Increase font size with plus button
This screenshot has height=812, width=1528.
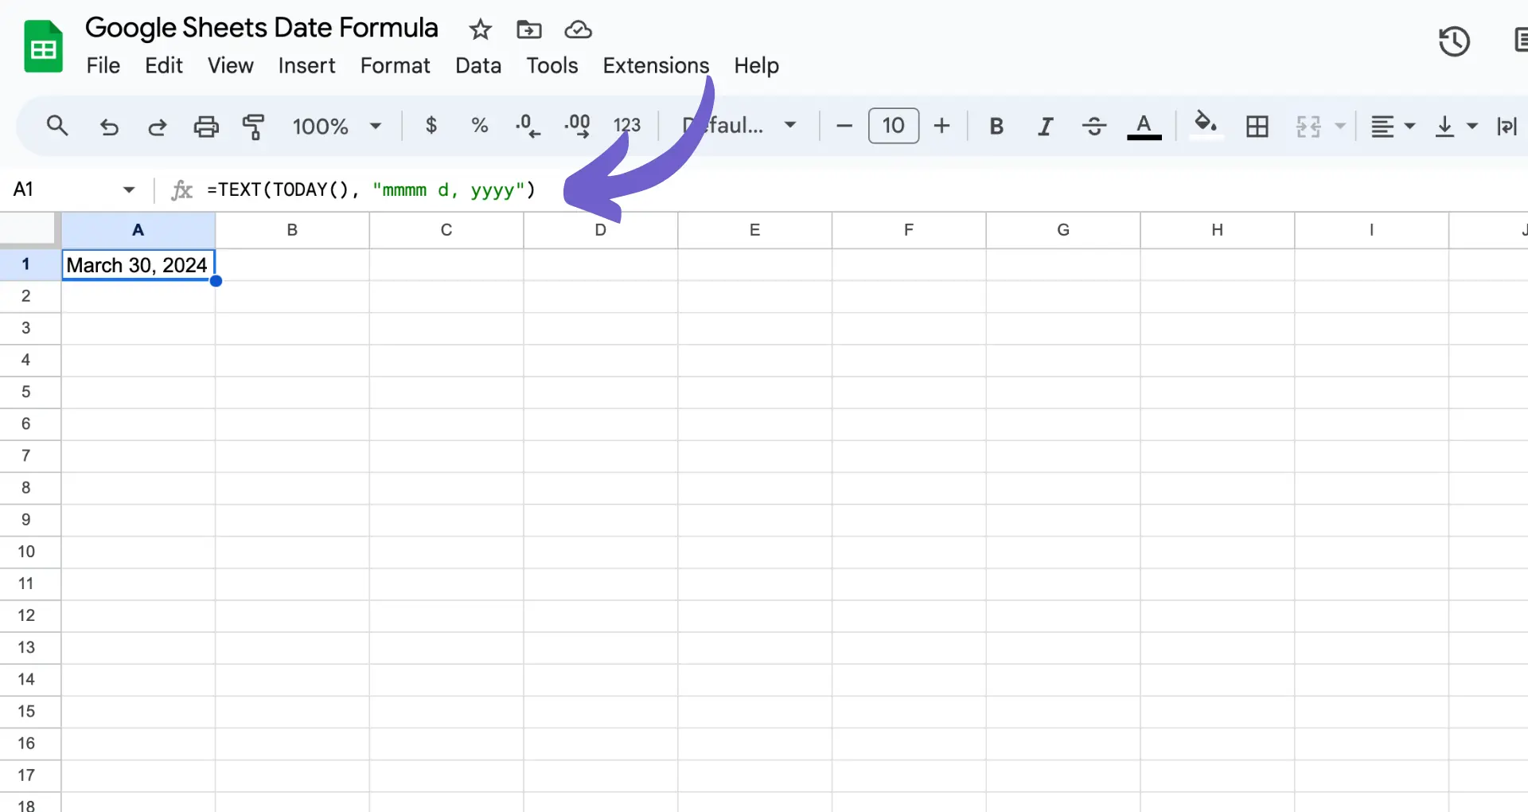(941, 126)
